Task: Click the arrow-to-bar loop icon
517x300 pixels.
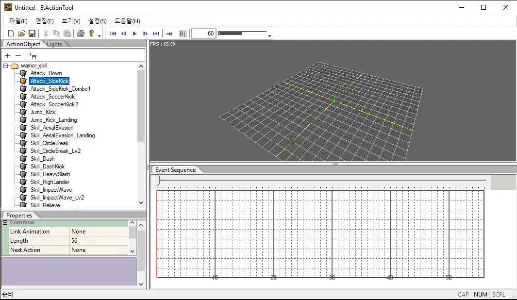Action: point(169,33)
